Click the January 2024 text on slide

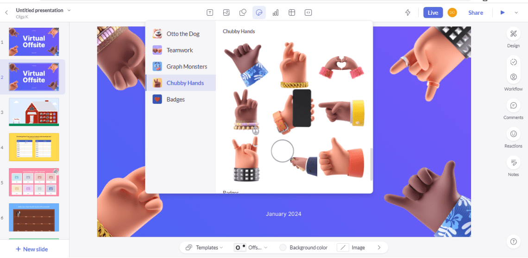coord(283,214)
